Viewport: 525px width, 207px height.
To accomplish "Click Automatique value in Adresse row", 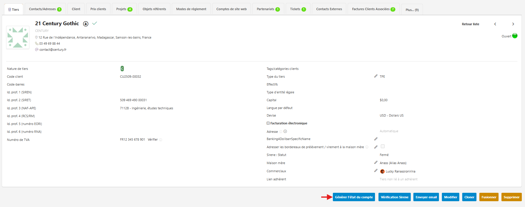I will pyautogui.click(x=389, y=131).
